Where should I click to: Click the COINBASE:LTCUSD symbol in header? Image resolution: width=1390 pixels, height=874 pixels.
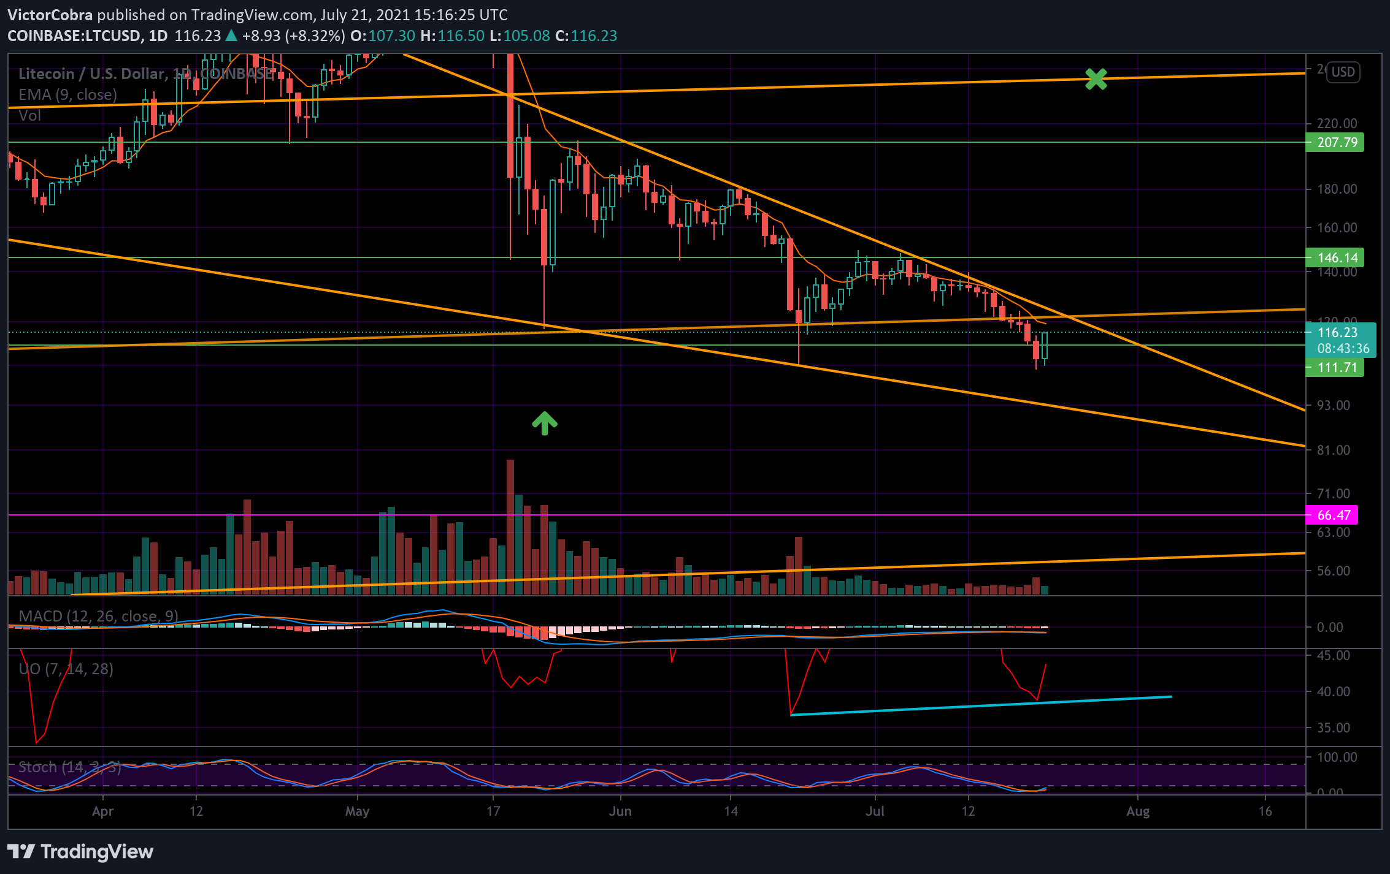(74, 36)
